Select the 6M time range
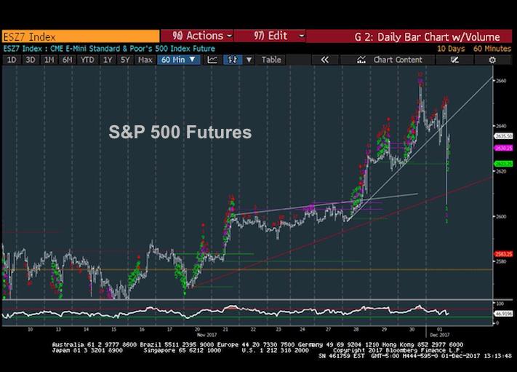 [x=68, y=60]
